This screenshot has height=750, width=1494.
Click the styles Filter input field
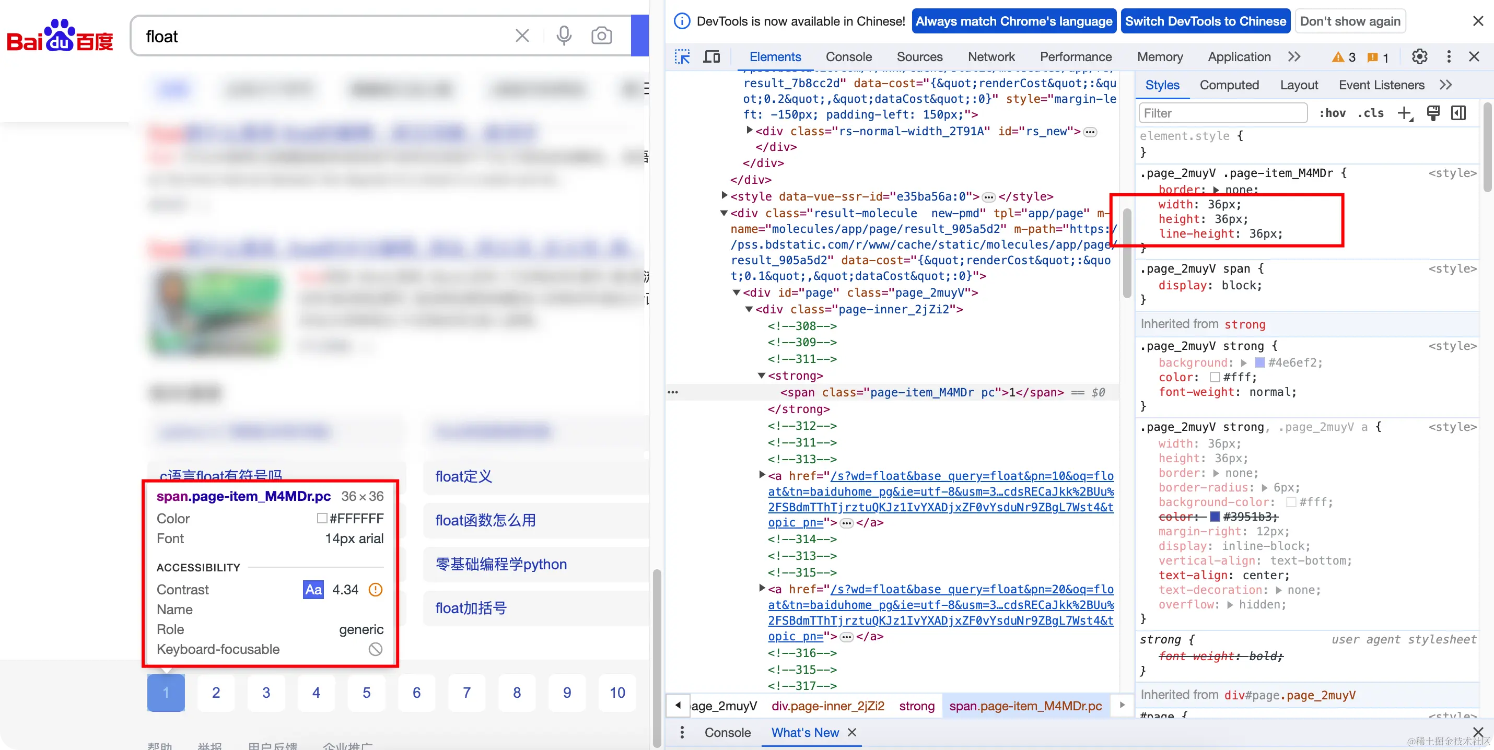point(1222,113)
